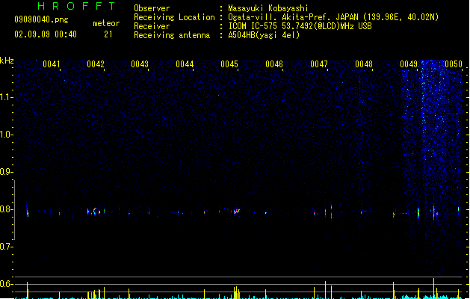Click the bright echo at the 0049 marker
Screen dimensions: 470x299
(418, 212)
